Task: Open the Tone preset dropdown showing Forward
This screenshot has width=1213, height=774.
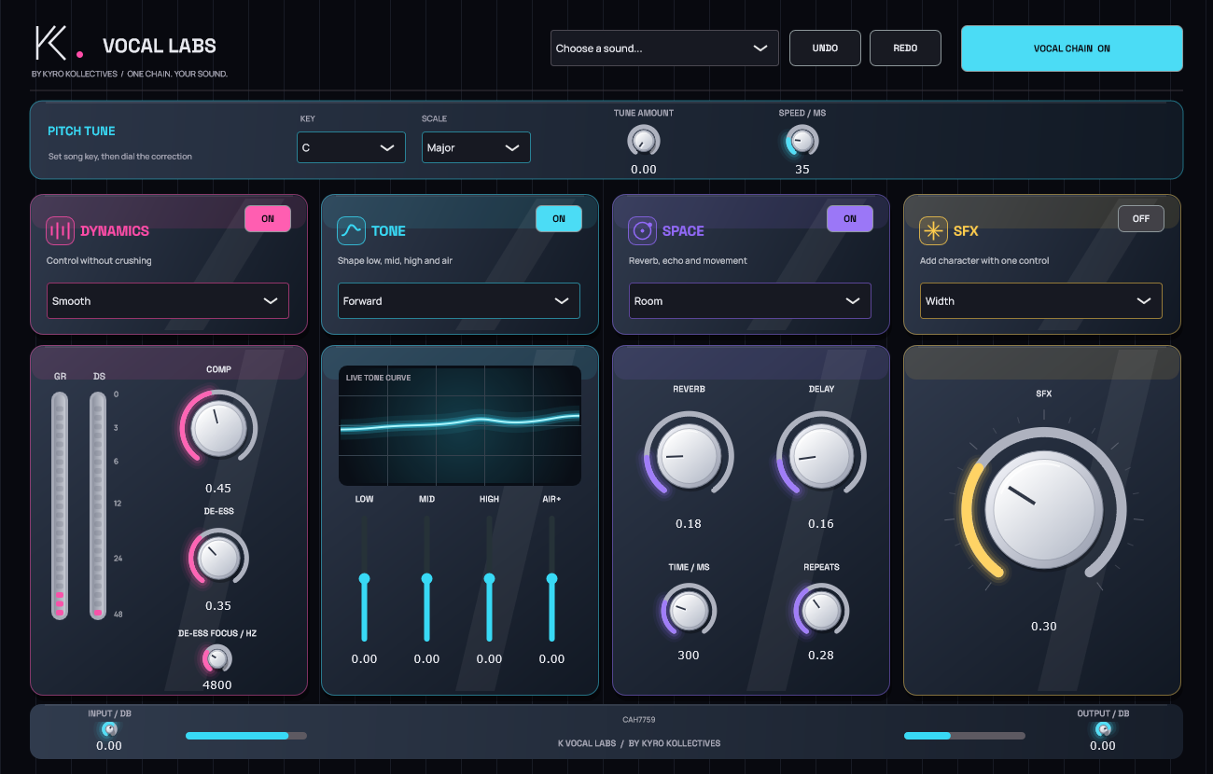Action: pyautogui.click(x=459, y=301)
